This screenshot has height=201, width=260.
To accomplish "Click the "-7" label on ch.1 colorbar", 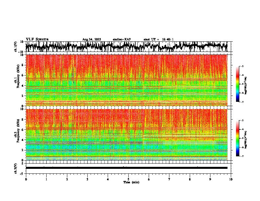I will (x=242, y=102).
